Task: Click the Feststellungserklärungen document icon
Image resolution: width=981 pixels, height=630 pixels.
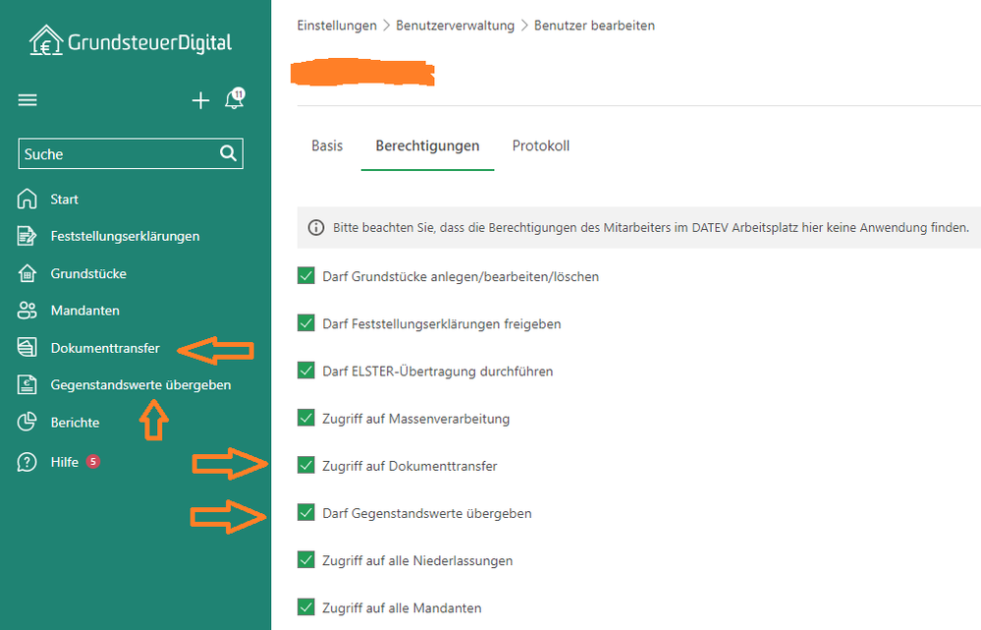Action: 27,236
